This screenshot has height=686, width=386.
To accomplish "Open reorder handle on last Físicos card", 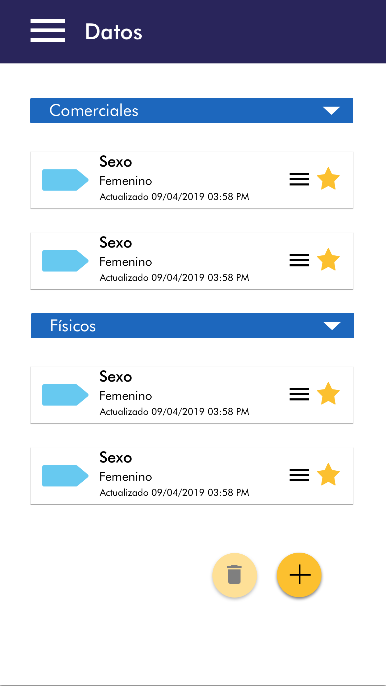I will 299,475.
